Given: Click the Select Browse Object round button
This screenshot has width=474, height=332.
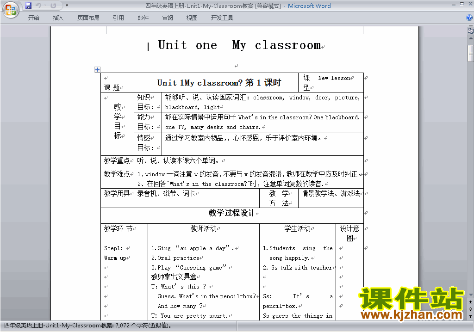Looking at the screenshot, I should point(470,309).
